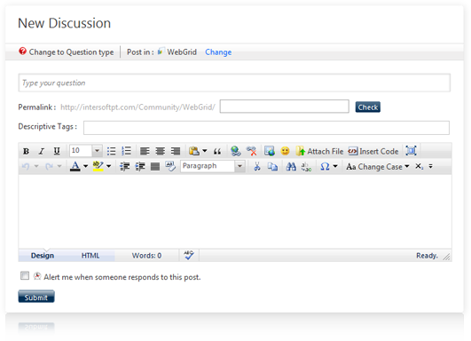This screenshot has height=341, width=471.
Task: Switch to the HTML tab
Action: click(x=90, y=256)
